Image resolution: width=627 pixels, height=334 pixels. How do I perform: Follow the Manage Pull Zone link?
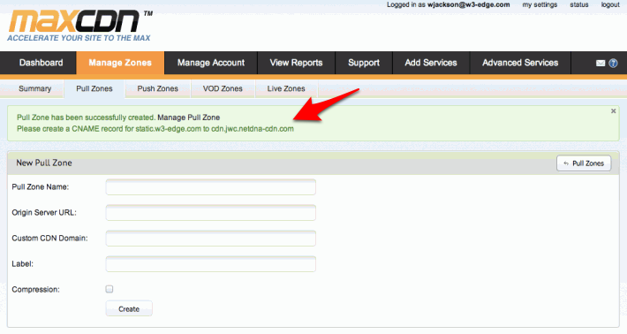point(188,118)
